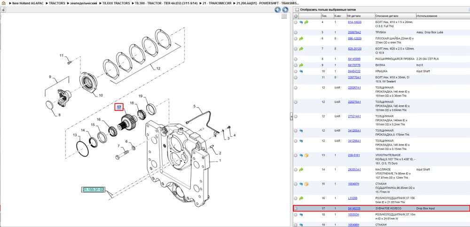Click package box icon for part 238-5161
The height and width of the screenshot is (227, 470).
point(306,156)
